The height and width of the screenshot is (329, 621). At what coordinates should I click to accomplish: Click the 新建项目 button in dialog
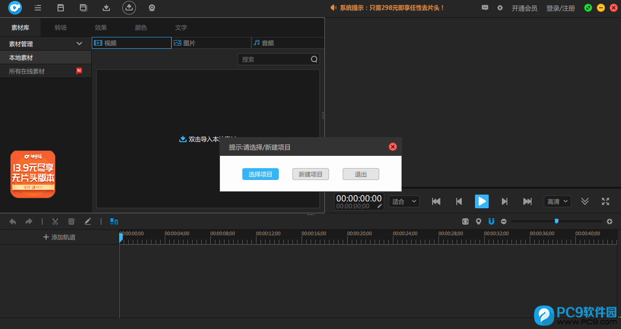click(x=311, y=174)
